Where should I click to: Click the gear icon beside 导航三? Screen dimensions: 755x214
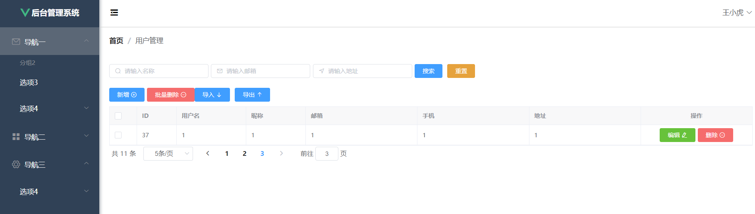click(x=16, y=165)
